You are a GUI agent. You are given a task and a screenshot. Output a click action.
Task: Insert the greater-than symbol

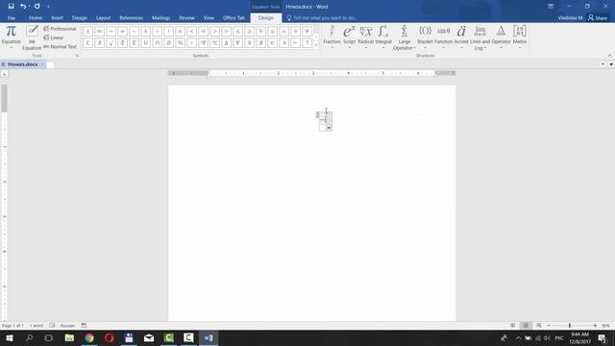pyautogui.click(x=214, y=32)
